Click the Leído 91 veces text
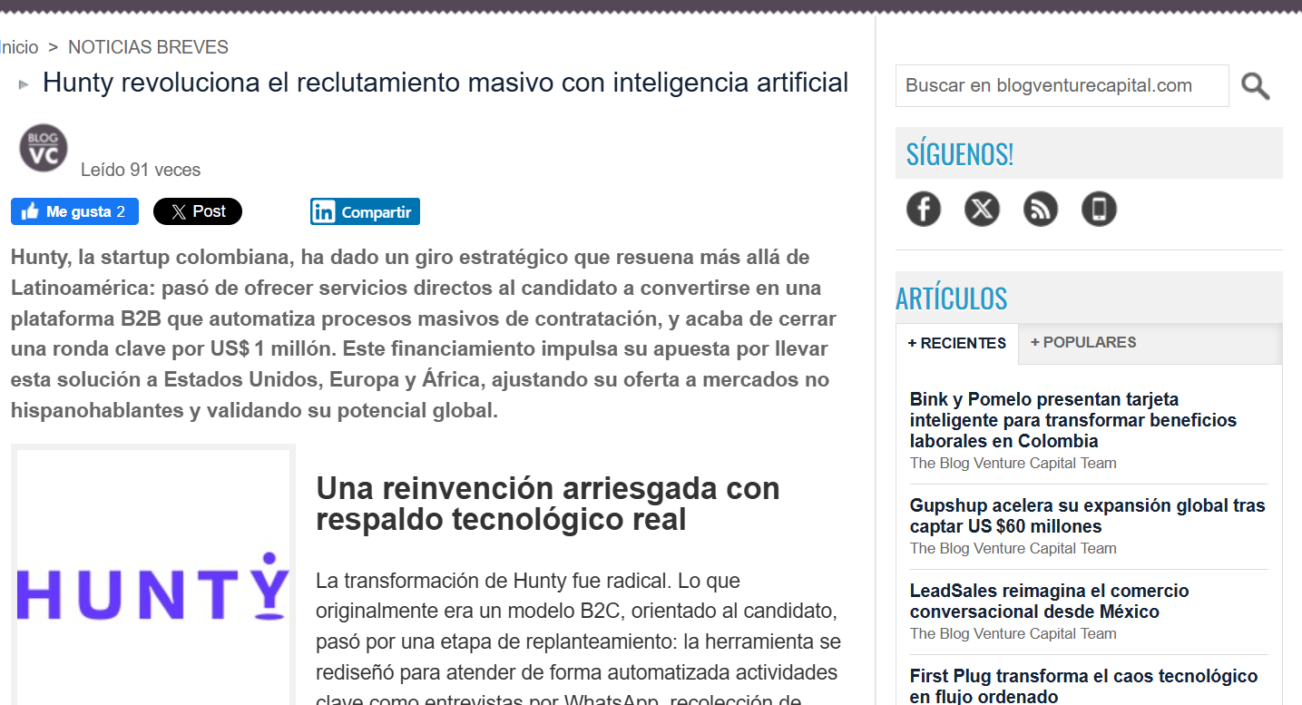The width and height of the screenshot is (1302, 705). pos(141,170)
